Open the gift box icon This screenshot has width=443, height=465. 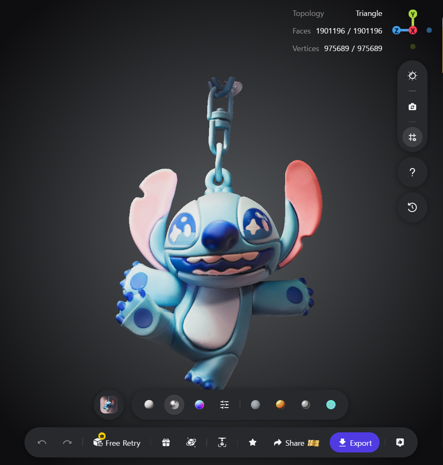(x=166, y=442)
